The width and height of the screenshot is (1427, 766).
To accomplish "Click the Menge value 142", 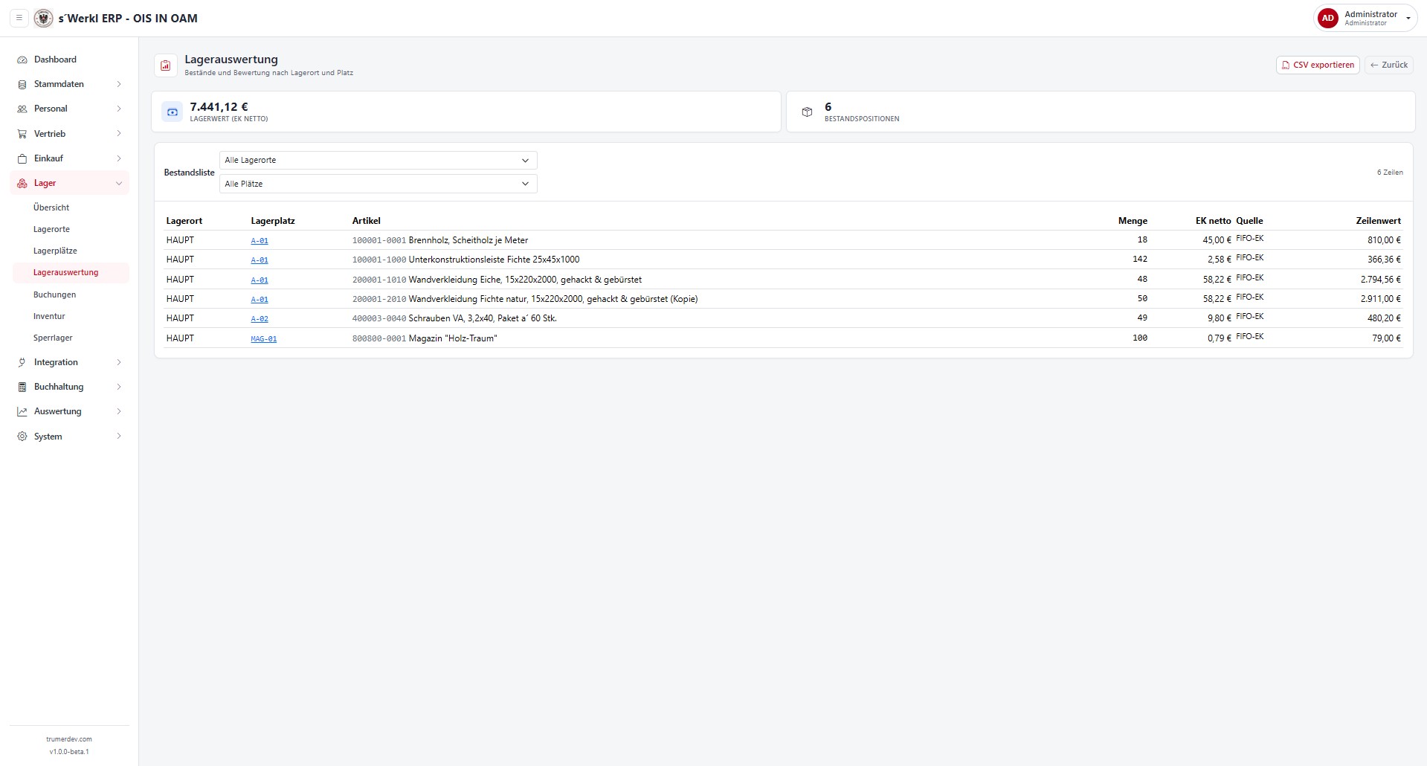I will [x=1140, y=260].
